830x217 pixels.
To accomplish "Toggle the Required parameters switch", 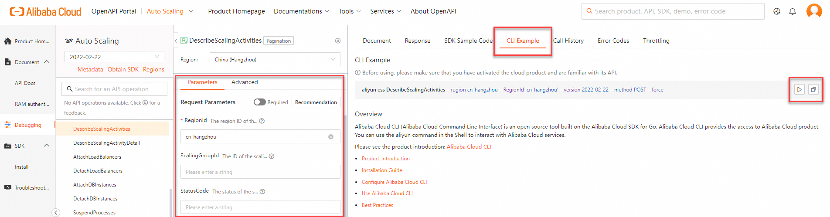I will [x=260, y=102].
